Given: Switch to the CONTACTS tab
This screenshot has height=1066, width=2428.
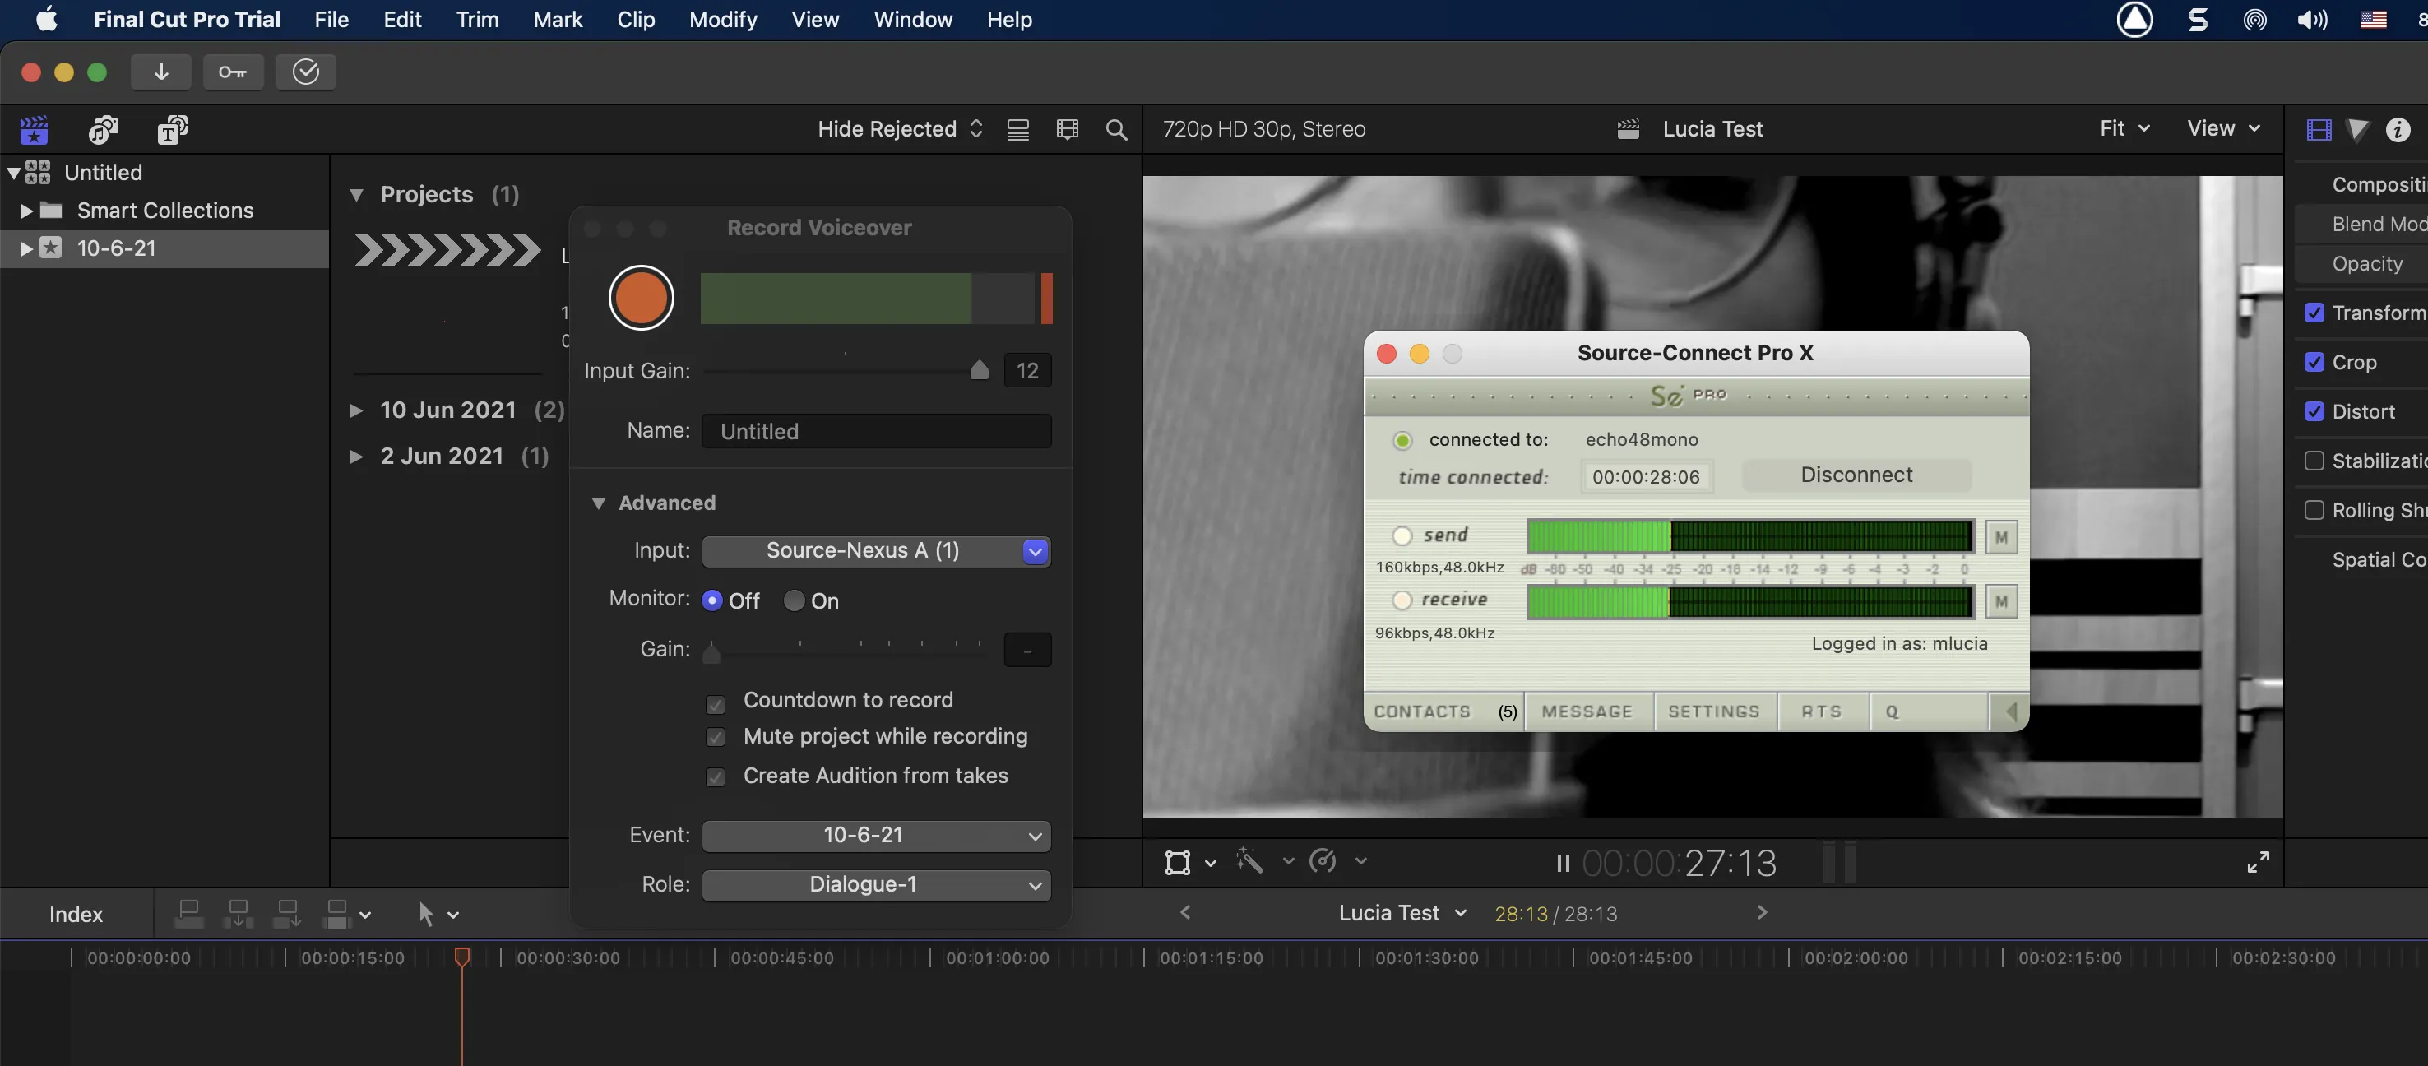Looking at the screenshot, I should pyautogui.click(x=1444, y=711).
